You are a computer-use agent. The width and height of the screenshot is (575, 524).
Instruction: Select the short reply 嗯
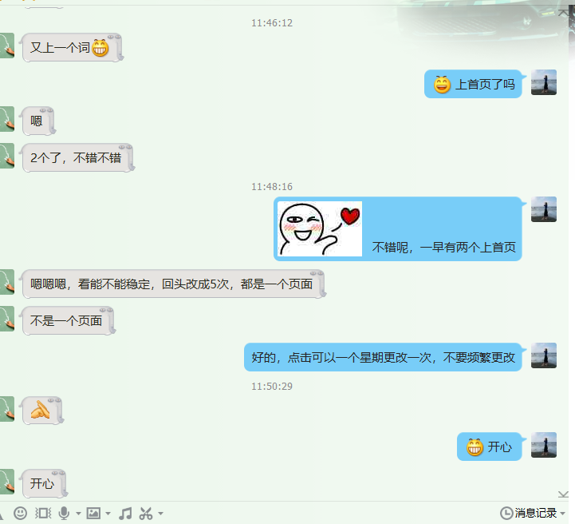(x=37, y=121)
